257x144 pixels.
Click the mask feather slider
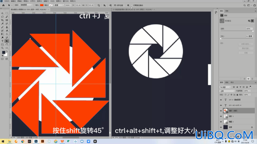(x=237, y=39)
